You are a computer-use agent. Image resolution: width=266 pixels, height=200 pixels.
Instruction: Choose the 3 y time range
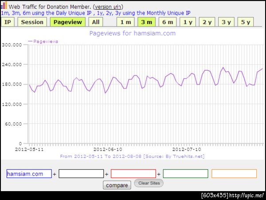point(226,22)
